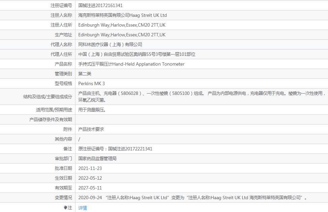The image size is (328, 212).
Task: Select composition text starting 产品由主机、充电器
Action: (x=202, y=97)
